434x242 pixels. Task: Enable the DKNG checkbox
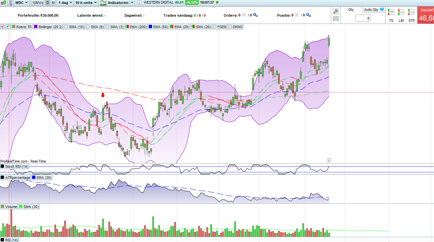230,27
